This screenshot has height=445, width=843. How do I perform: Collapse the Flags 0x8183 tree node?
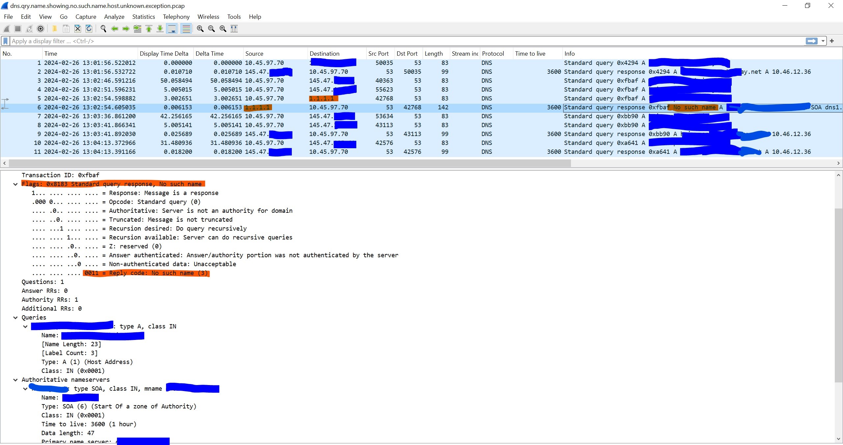15,184
